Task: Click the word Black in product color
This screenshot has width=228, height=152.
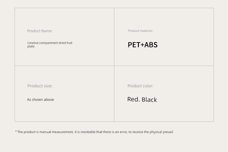Action: coord(149,100)
